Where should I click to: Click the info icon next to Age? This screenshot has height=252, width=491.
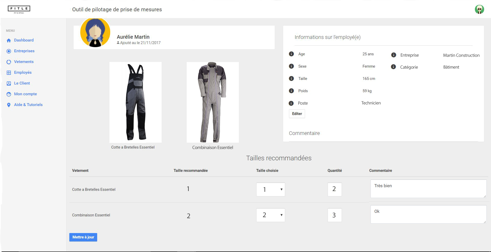(x=291, y=54)
